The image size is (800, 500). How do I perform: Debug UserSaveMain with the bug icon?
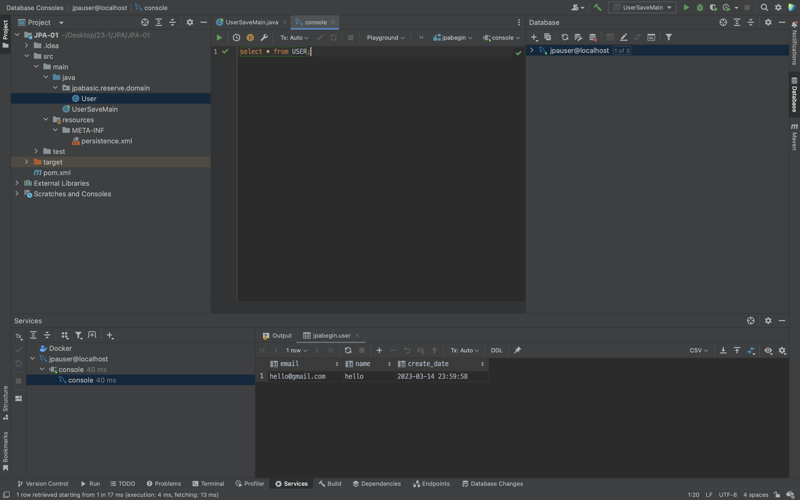pyautogui.click(x=700, y=7)
